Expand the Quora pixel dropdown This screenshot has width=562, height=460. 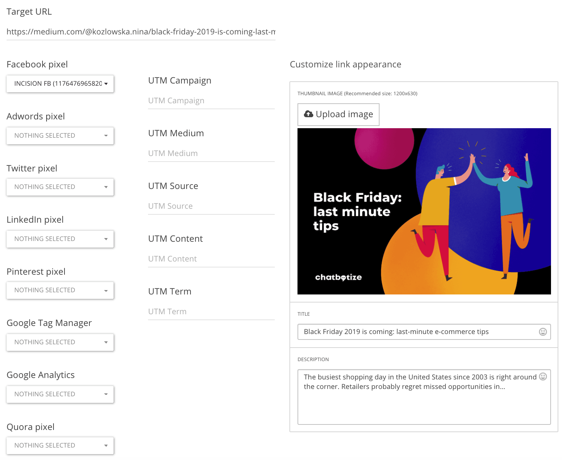click(60, 446)
